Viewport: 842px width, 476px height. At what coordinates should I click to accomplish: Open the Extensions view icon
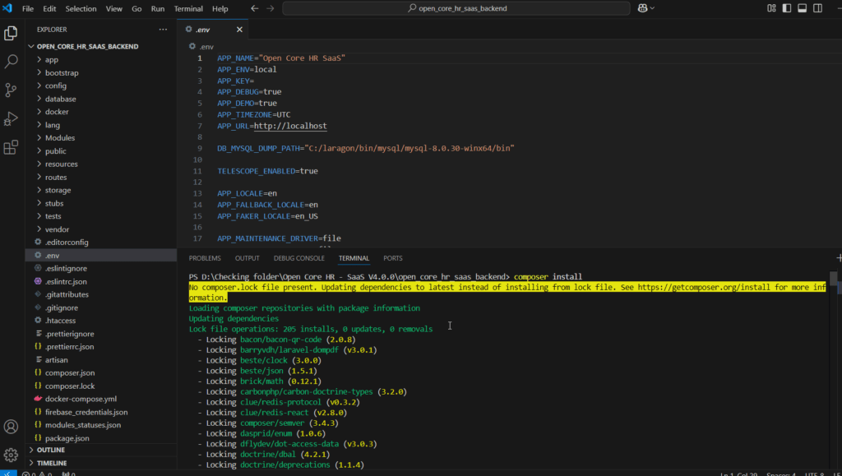[11, 147]
